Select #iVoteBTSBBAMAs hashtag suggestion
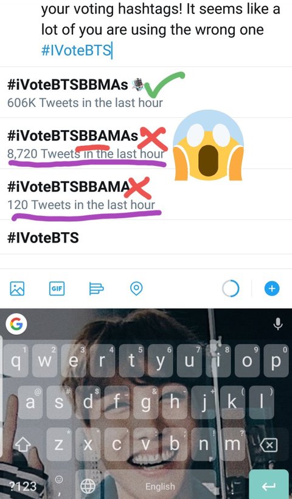This screenshot has width=292, height=499. coord(146,143)
